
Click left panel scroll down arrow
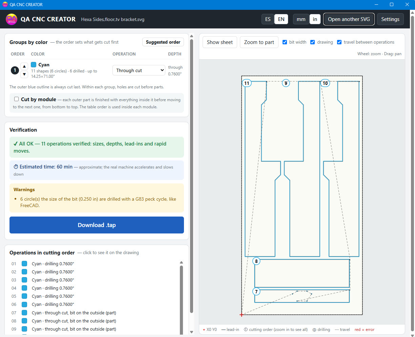coord(191,332)
